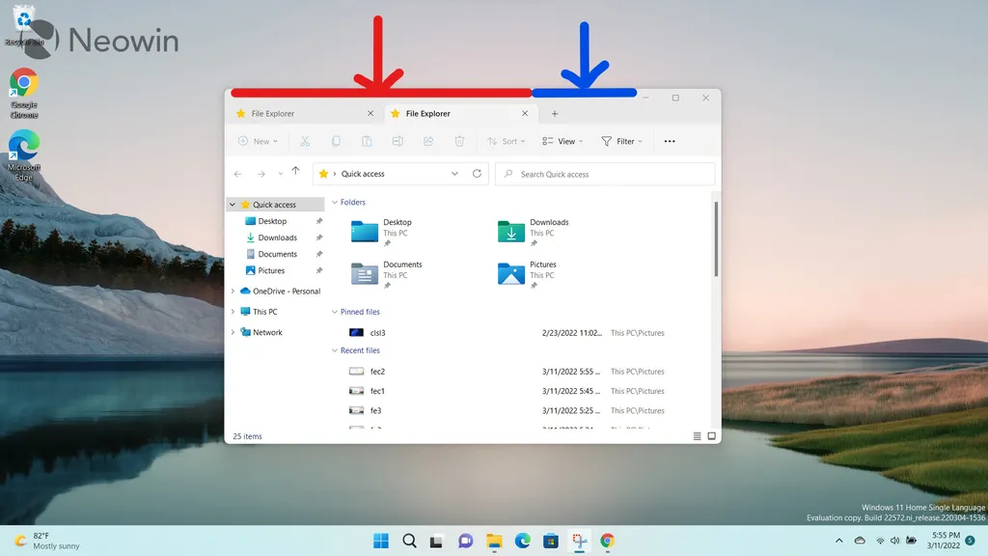Click the New button in toolbar
This screenshot has width=988, height=556.
coord(257,141)
